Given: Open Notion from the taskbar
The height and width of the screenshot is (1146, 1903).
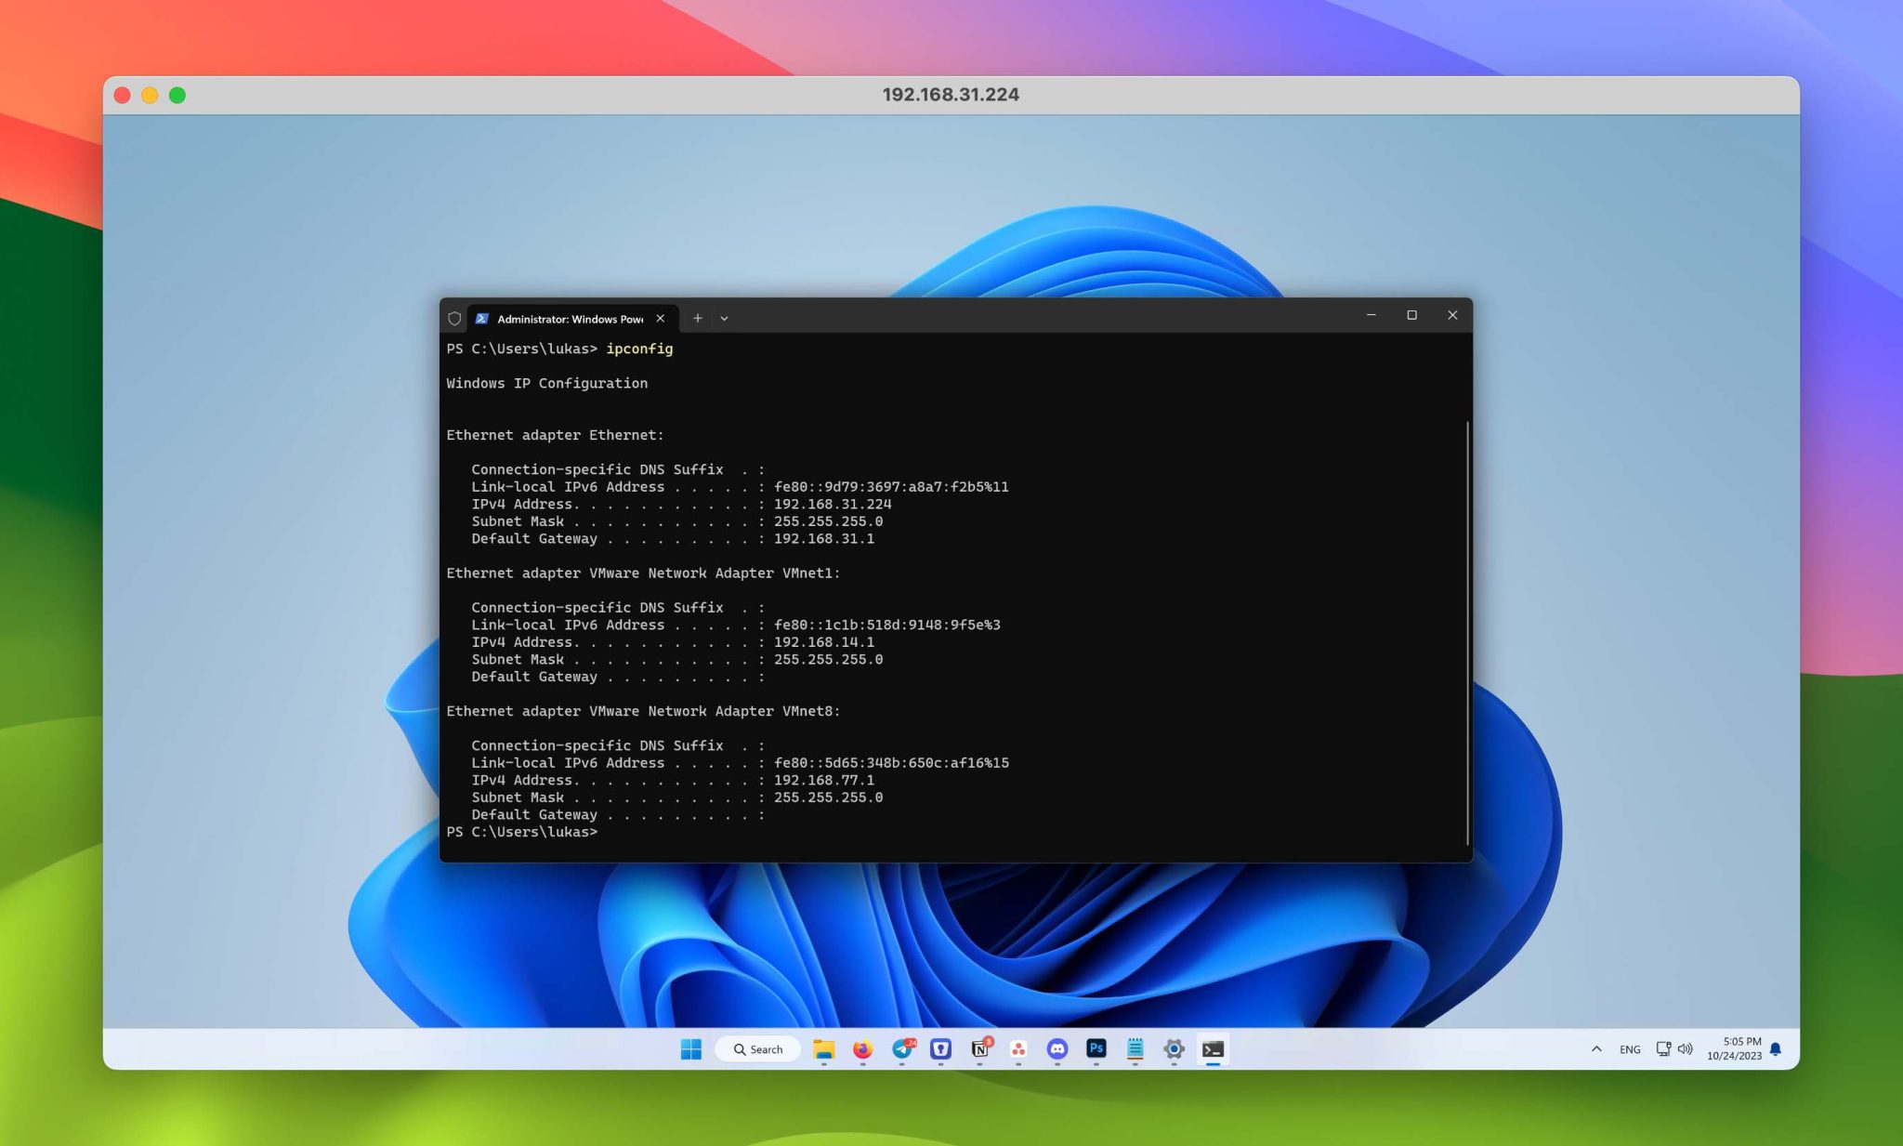Looking at the screenshot, I should pos(980,1049).
